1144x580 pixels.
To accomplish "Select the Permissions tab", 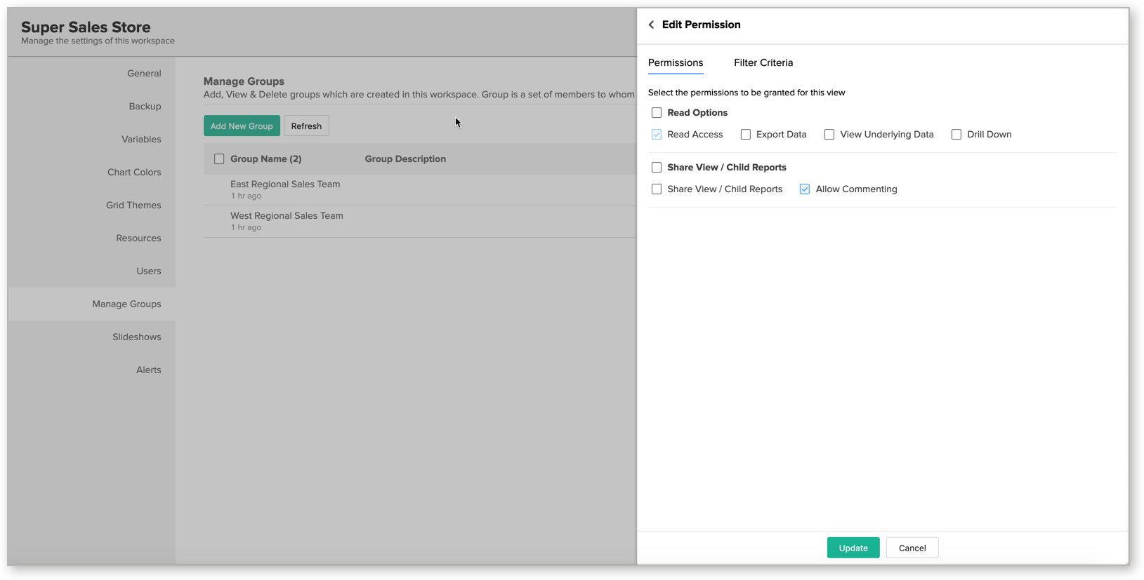I will click(x=675, y=62).
